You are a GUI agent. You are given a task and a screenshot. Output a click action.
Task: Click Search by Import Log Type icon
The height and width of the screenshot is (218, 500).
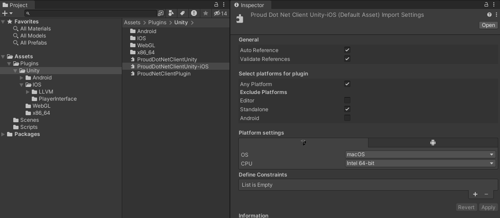pos(194,13)
